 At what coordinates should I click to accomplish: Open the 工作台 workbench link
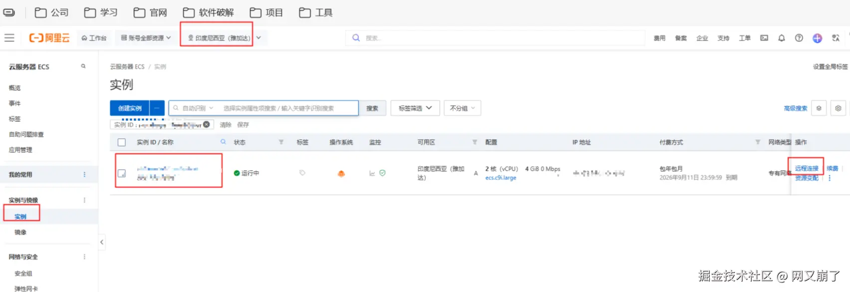click(94, 38)
